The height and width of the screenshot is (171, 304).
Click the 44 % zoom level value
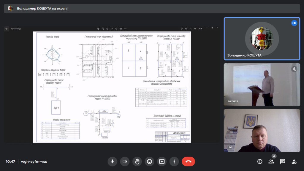point(200,29)
